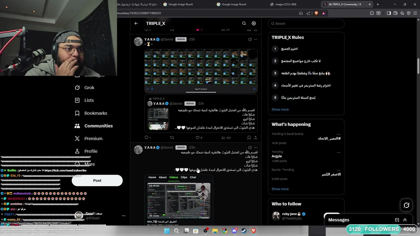
Task: Open OBS Studio from taskbar
Action: [x=205, y=231]
